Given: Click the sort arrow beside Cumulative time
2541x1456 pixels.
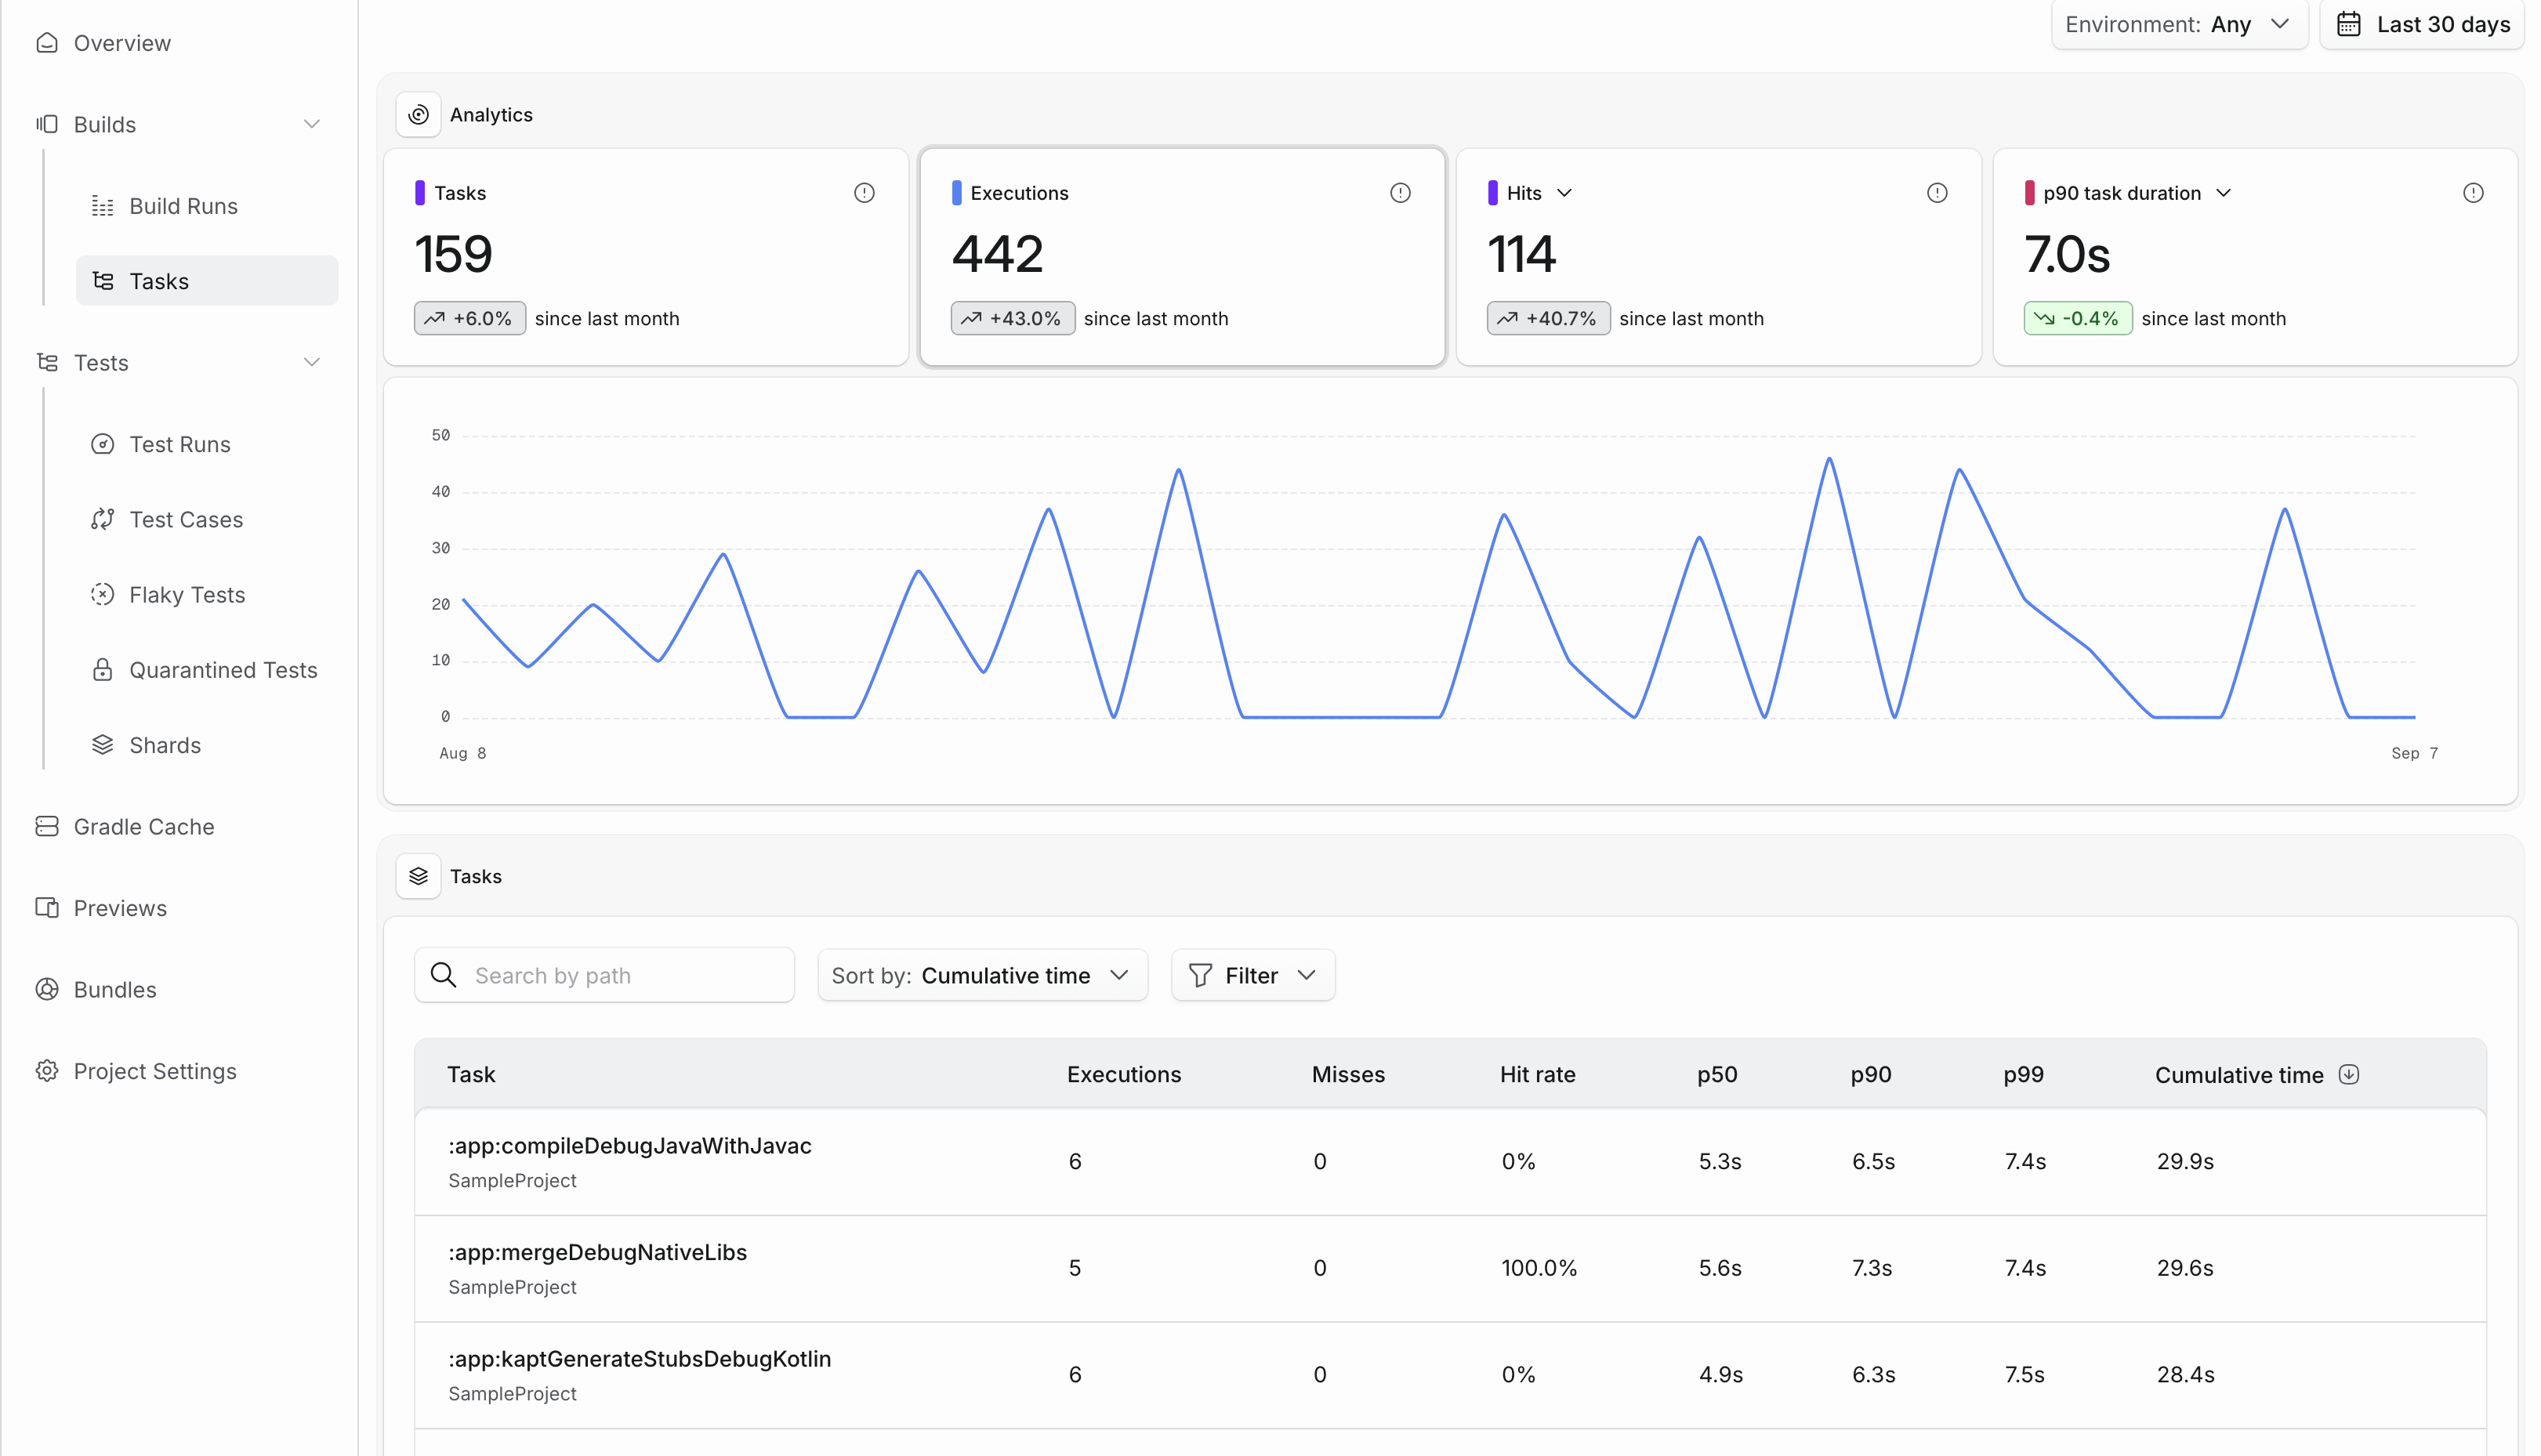Looking at the screenshot, I should click(2350, 1074).
